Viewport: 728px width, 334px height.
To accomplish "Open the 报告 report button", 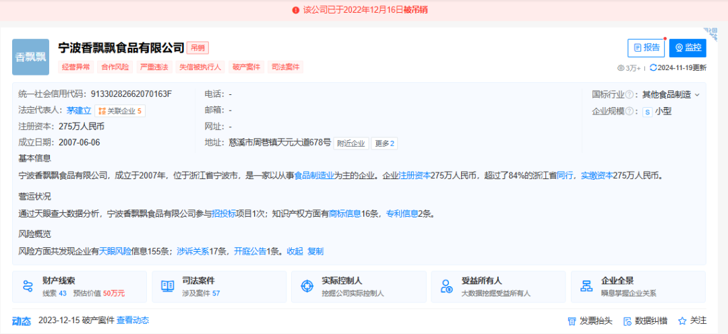I will pyautogui.click(x=646, y=48).
